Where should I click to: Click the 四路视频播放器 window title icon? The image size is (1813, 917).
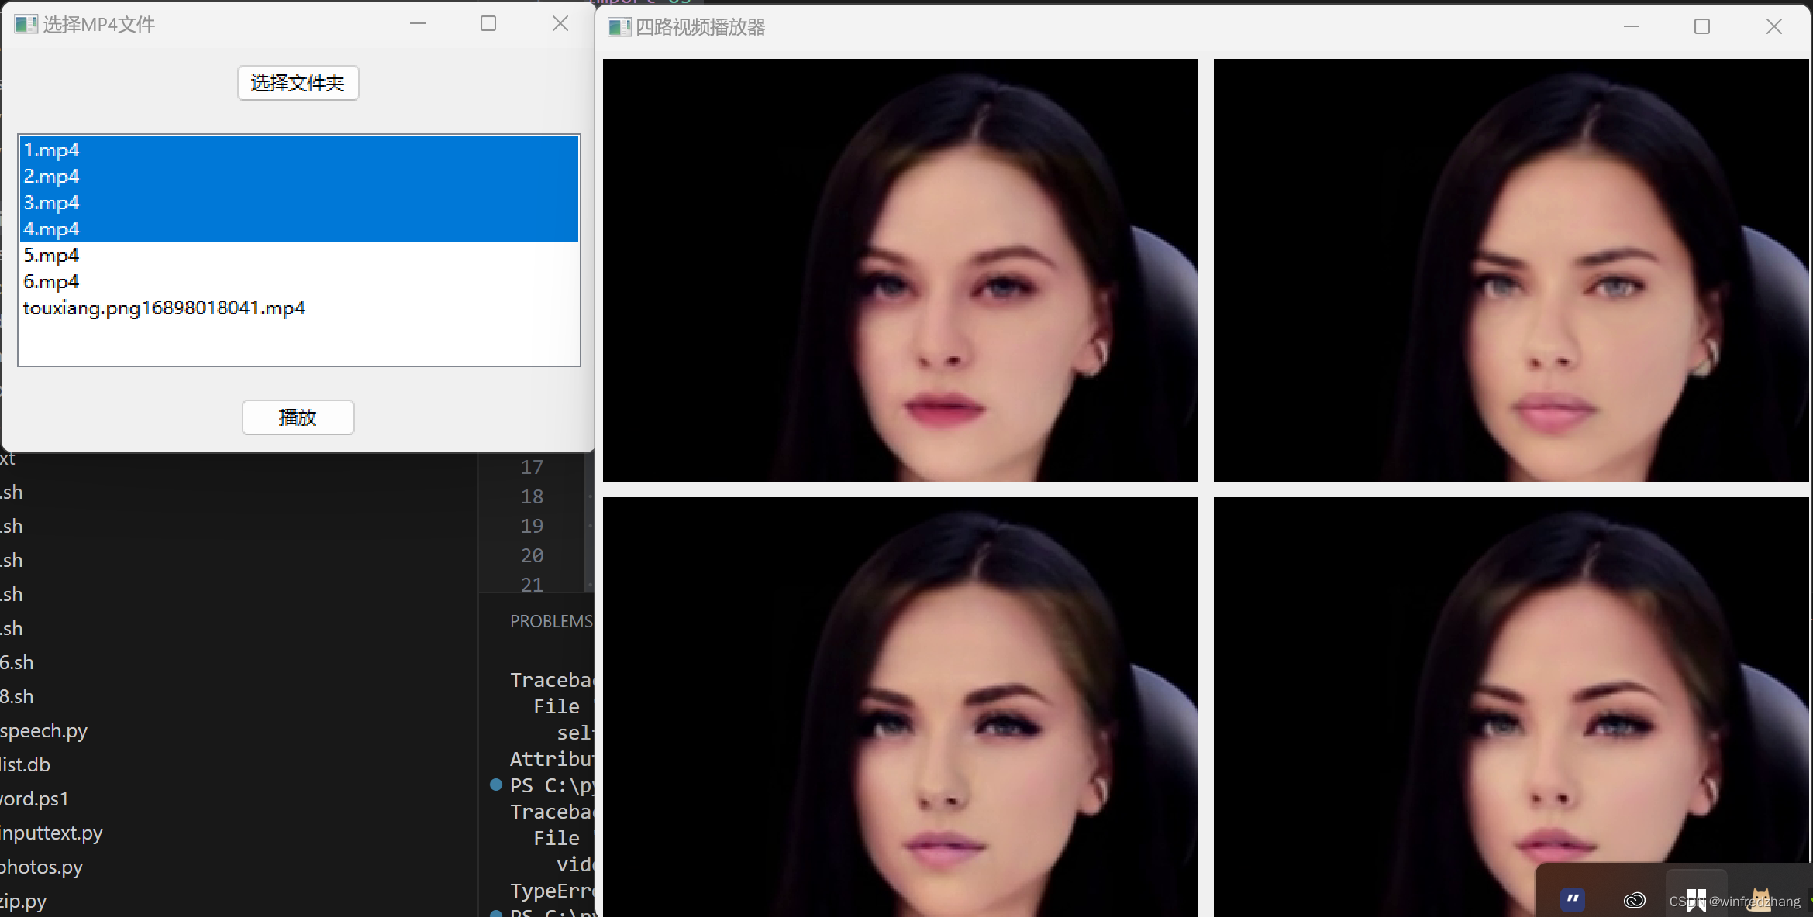(619, 28)
